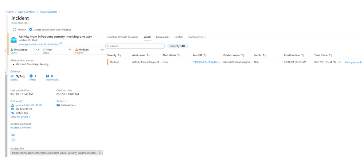The height and width of the screenshot is (160, 364).
Task: Switch to the Comments (1) tab
Action: click(197, 37)
